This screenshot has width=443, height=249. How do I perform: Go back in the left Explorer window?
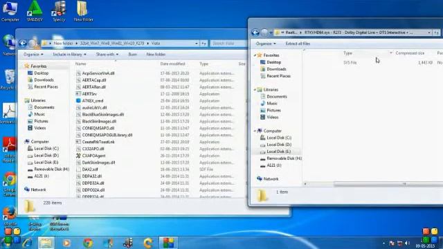(x=23, y=43)
